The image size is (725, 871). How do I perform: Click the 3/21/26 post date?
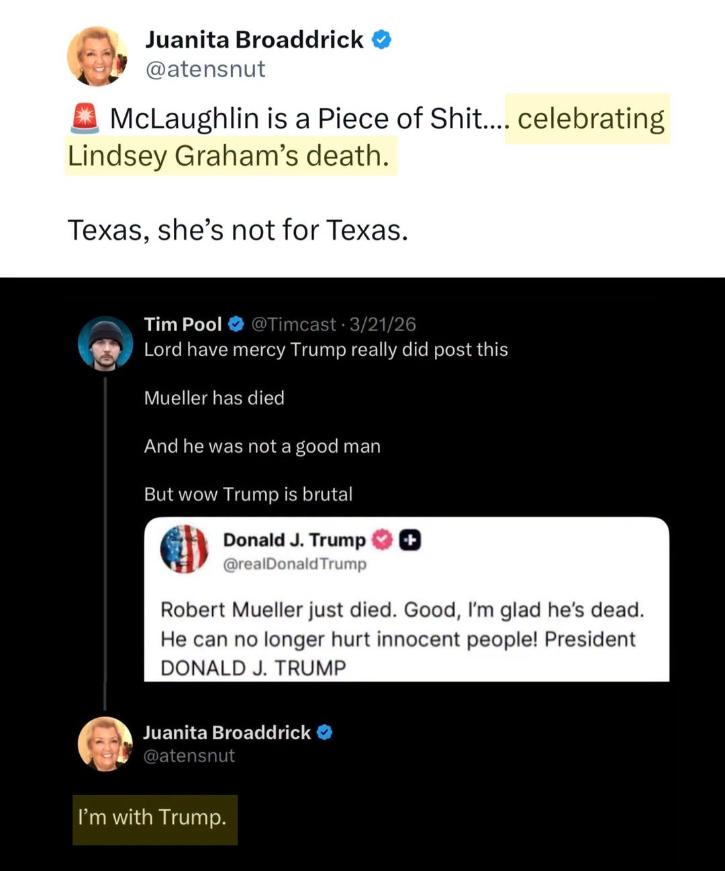pos(383,324)
